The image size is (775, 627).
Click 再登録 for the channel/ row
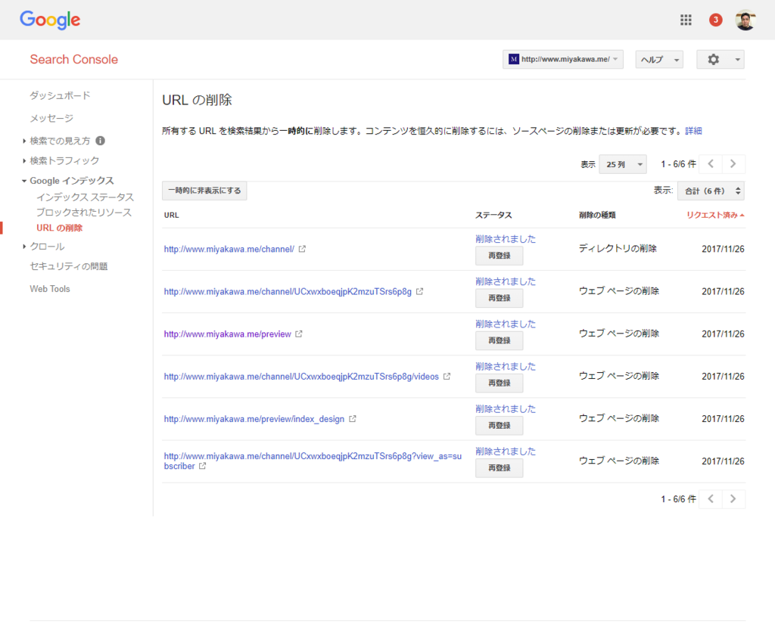point(500,256)
